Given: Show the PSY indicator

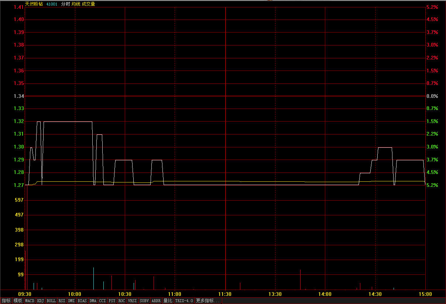Looking at the screenshot, I should (x=112, y=301).
